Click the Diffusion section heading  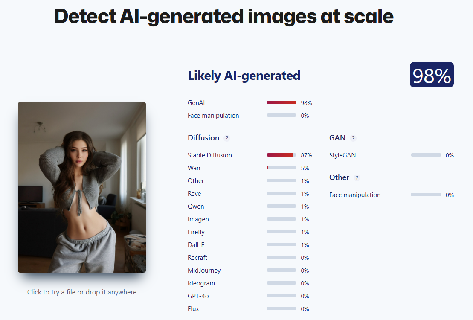coord(203,138)
